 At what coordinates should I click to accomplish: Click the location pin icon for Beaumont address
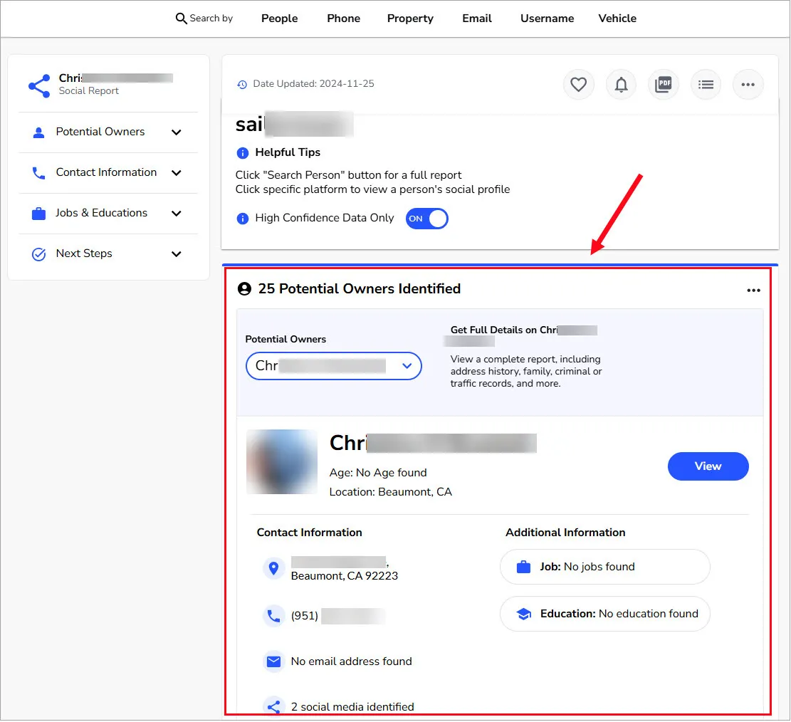(274, 568)
